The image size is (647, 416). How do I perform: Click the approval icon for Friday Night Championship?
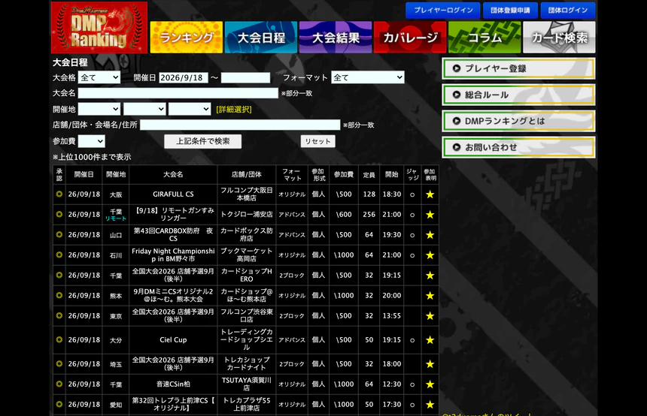pos(59,255)
